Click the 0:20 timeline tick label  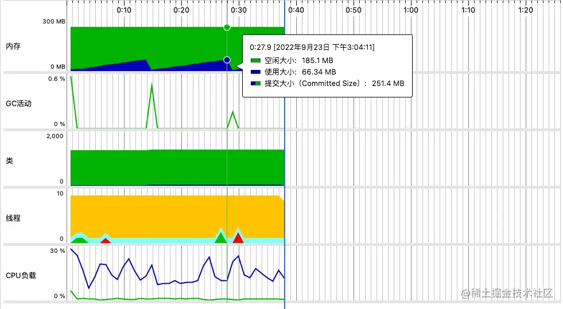181,10
